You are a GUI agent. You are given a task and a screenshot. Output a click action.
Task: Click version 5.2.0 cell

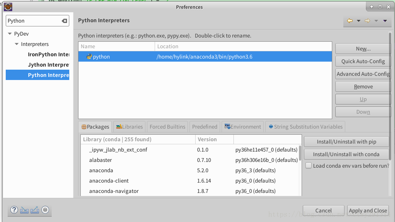pyautogui.click(x=202, y=170)
